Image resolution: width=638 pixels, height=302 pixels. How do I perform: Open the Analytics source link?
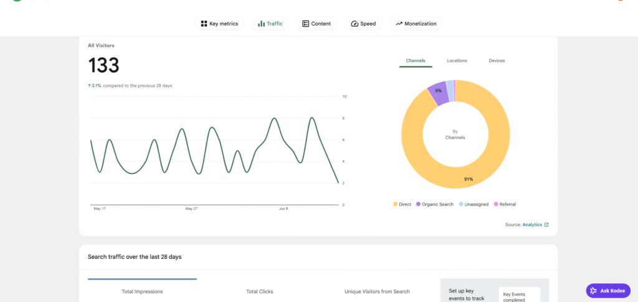[x=532, y=224]
